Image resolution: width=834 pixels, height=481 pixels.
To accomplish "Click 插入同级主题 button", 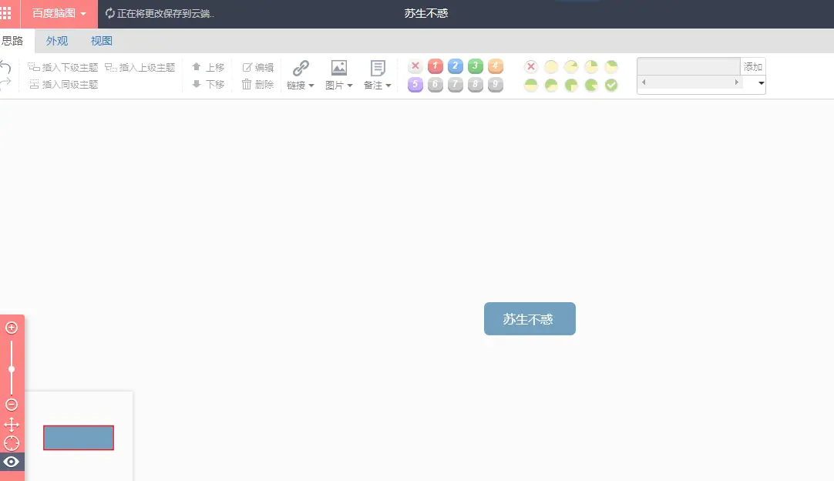I will tap(63, 84).
